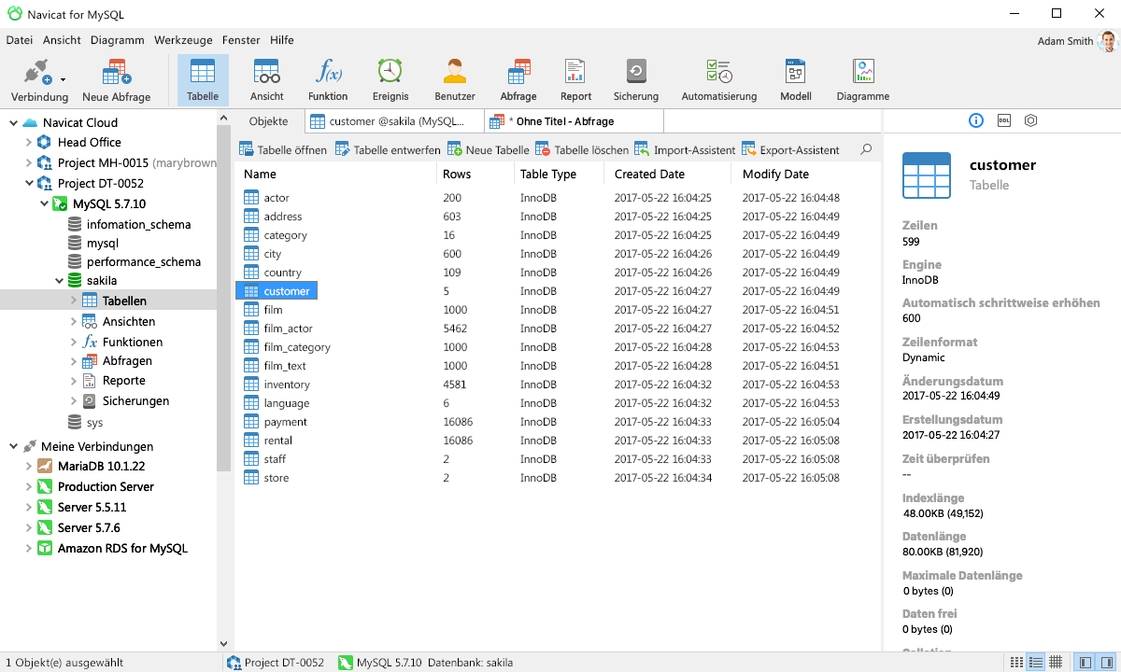Collapse the MySQL 5.7.10 connection
This screenshot has width=1121, height=672.
pos(44,203)
